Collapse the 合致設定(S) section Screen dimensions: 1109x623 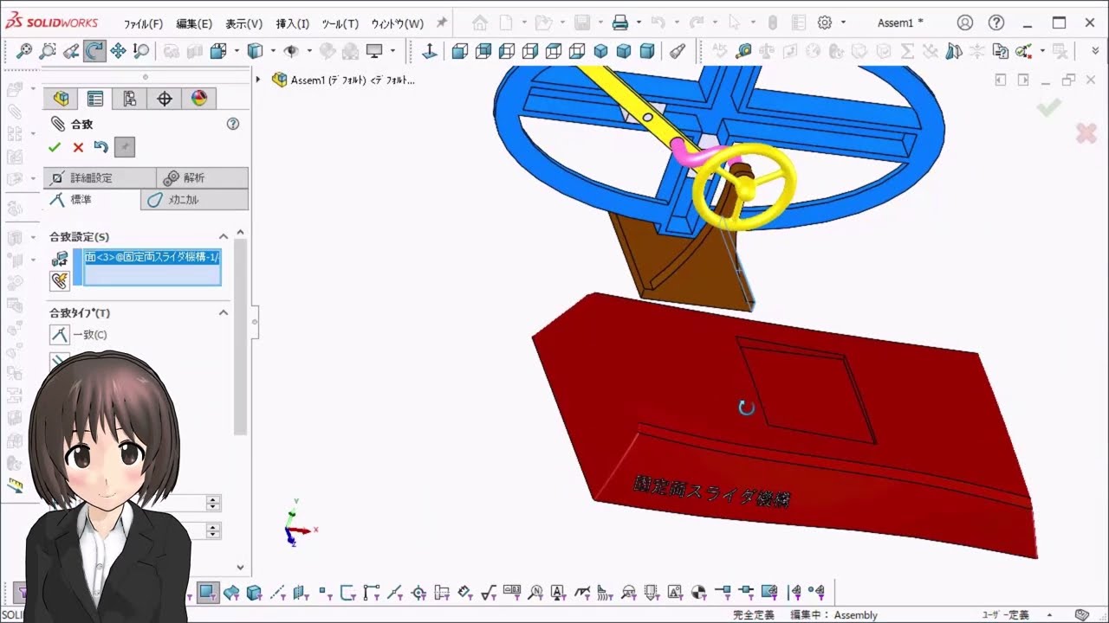coord(223,236)
